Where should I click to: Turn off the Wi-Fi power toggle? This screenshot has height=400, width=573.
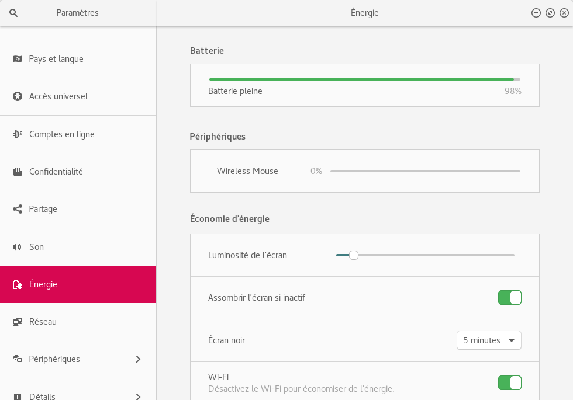509,382
